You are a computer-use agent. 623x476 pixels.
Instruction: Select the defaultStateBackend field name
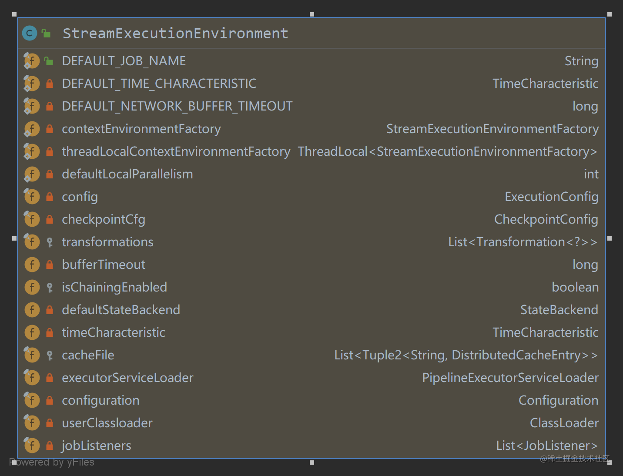coord(121,310)
